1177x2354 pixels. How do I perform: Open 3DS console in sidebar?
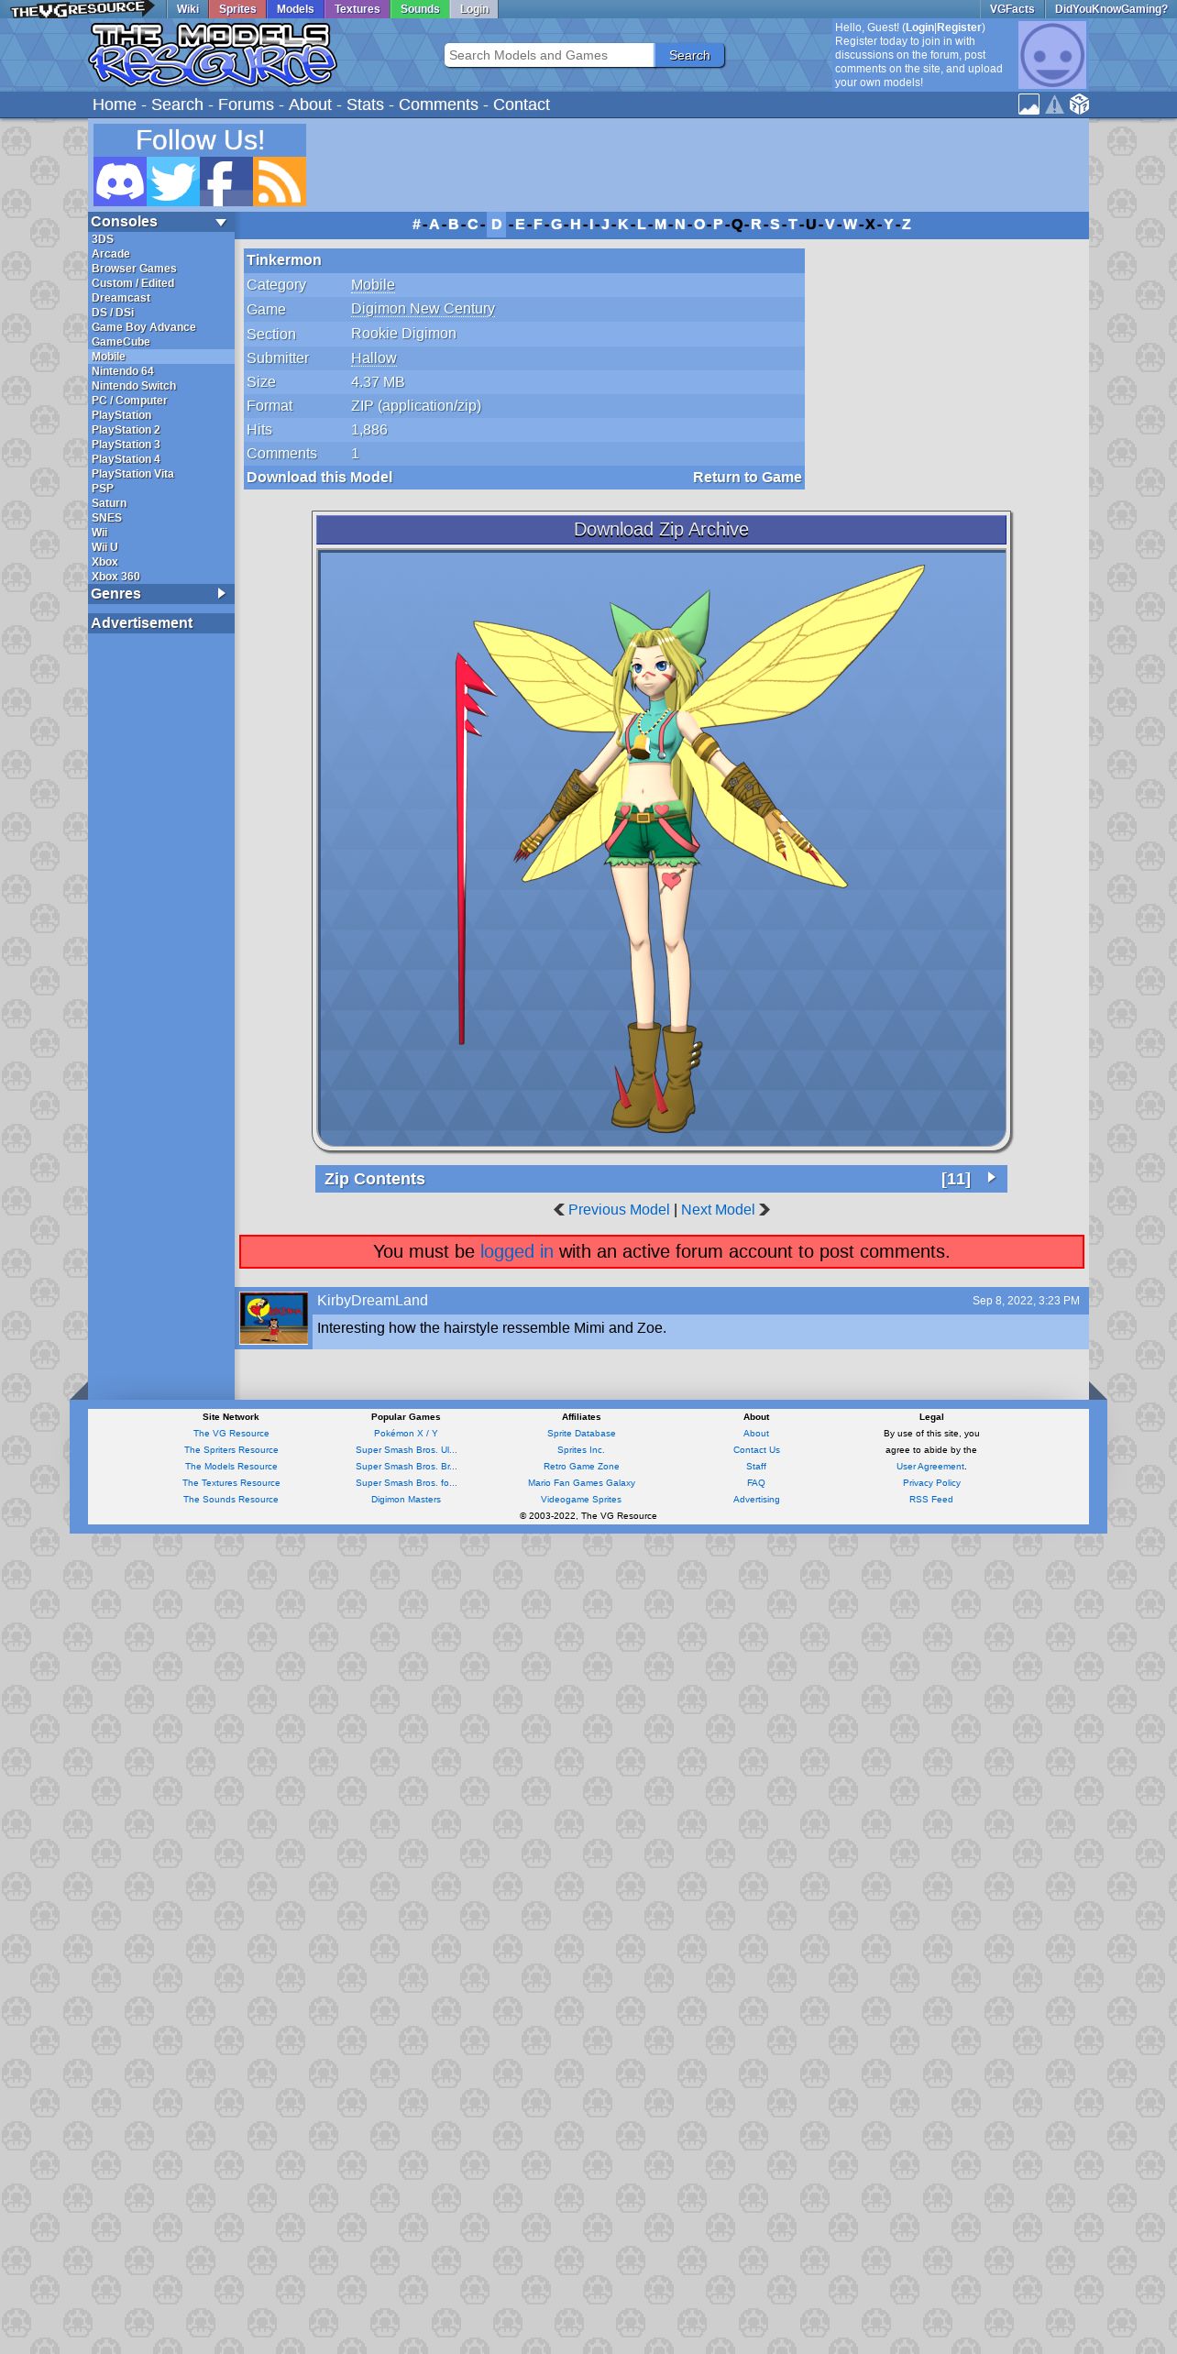[x=103, y=239]
